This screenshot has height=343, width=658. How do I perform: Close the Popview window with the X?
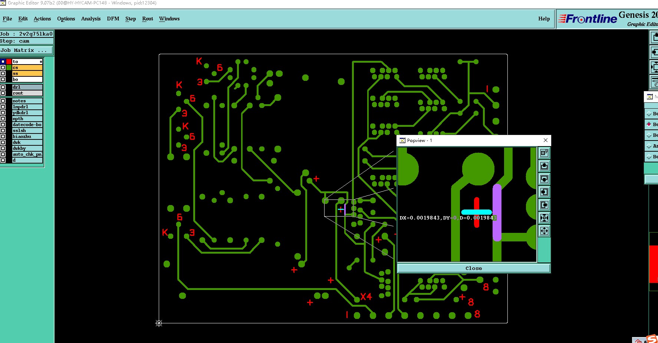click(546, 140)
